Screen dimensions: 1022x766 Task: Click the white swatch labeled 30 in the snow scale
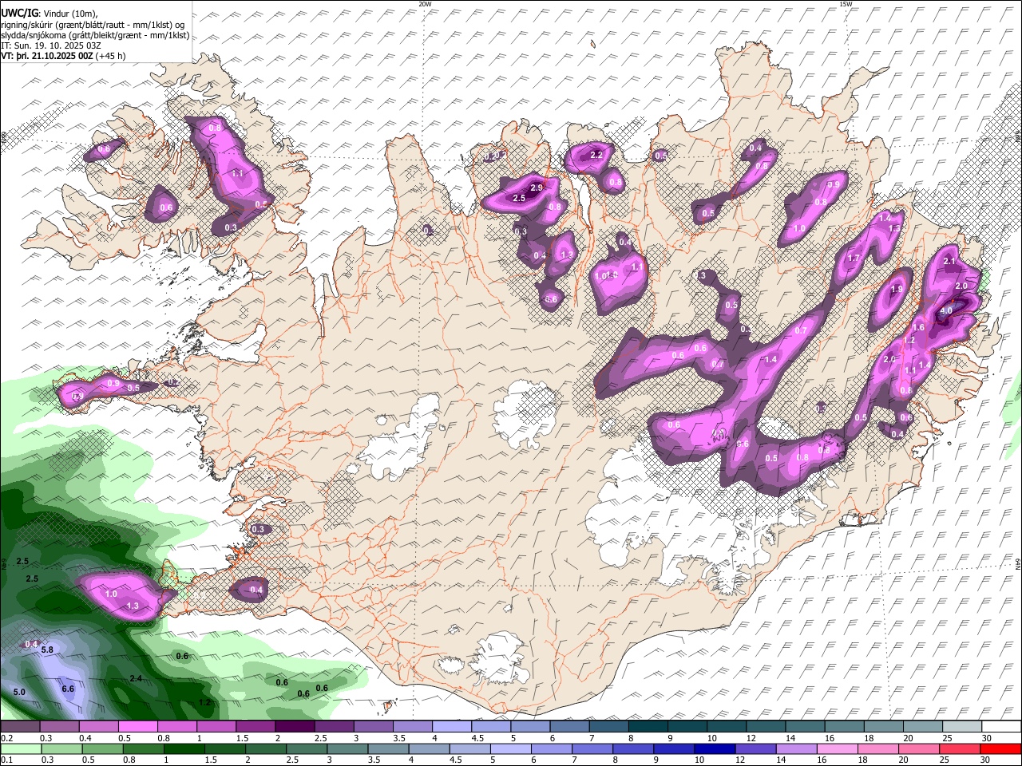click(1001, 727)
